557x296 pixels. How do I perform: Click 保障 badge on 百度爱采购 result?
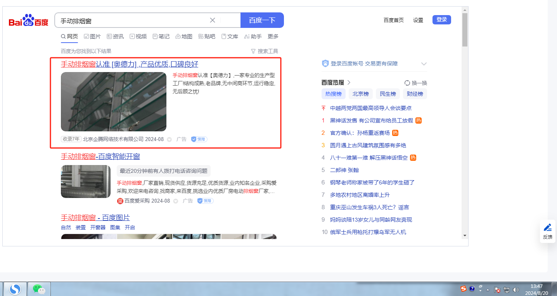coord(206,201)
